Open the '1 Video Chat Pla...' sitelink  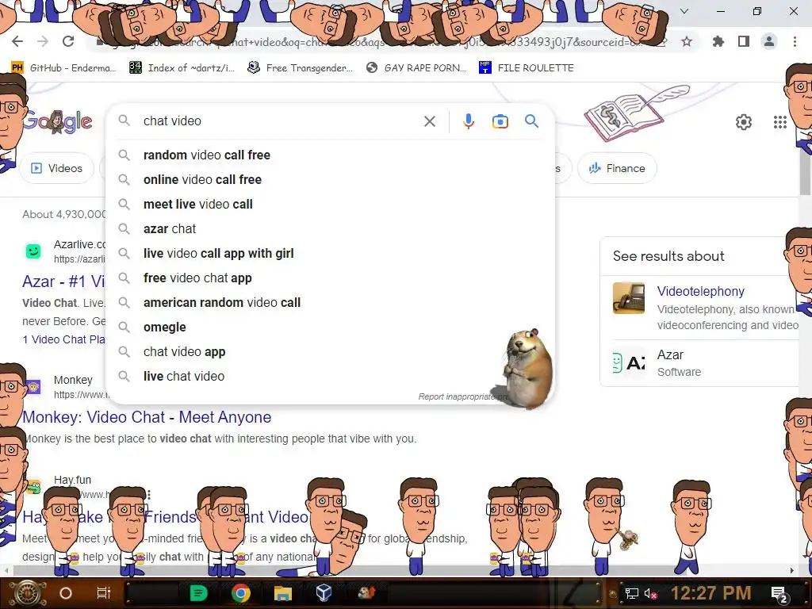[x=63, y=339]
